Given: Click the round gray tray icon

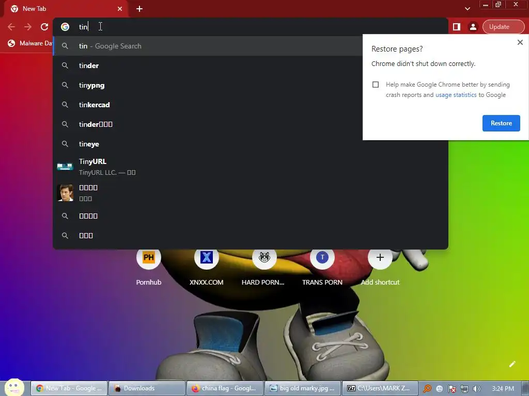Looking at the screenshot, I should coord(439,389).
